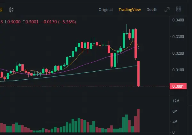Click the last large red candle
This screenshot has height=135, width=192.
(139, 74)
